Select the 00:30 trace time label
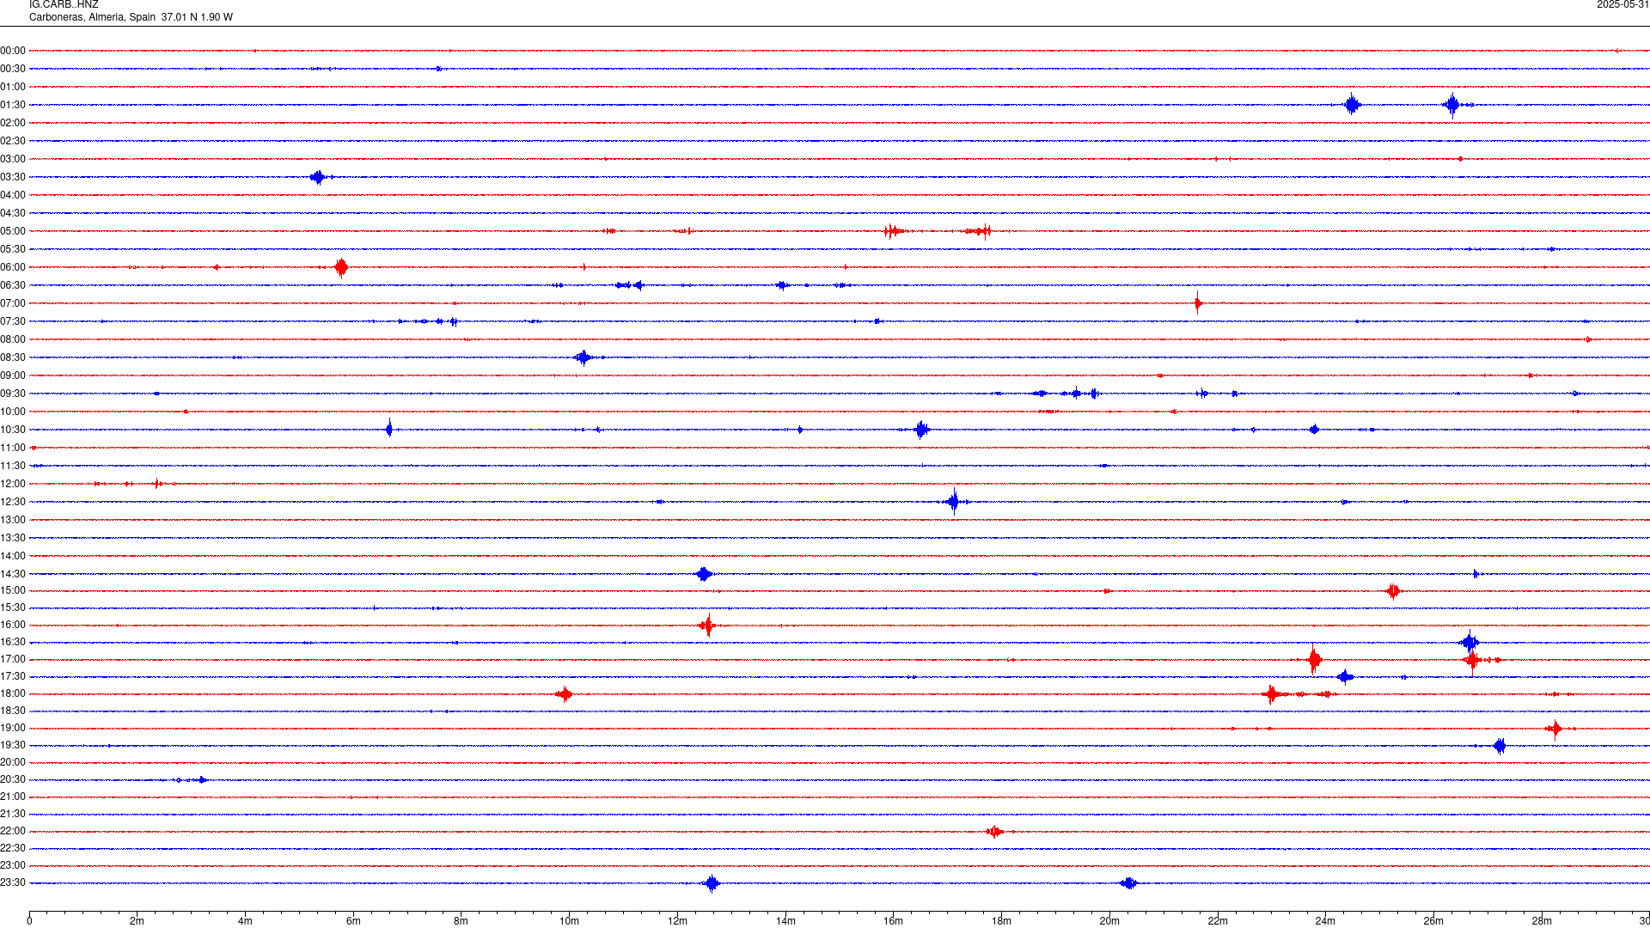The height and width of the screenshot is (928, 1650). coord(13,69)
